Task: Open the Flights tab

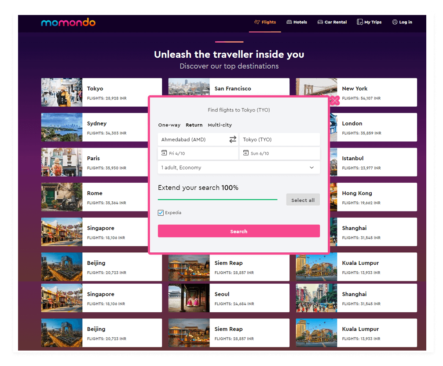Action: pos(265,22)
